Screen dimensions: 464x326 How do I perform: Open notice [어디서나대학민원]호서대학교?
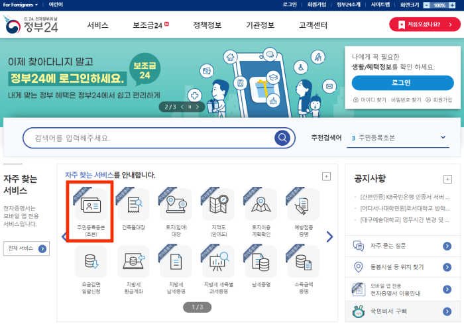tap(404, 209)
